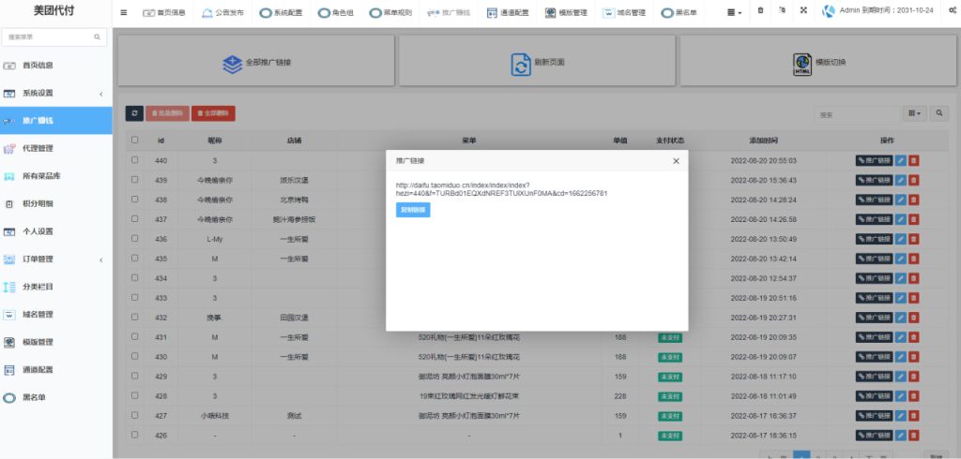
Task: Switch to 菜单规则 top tab
Action: pyautogui.click(x=390, y=12)
